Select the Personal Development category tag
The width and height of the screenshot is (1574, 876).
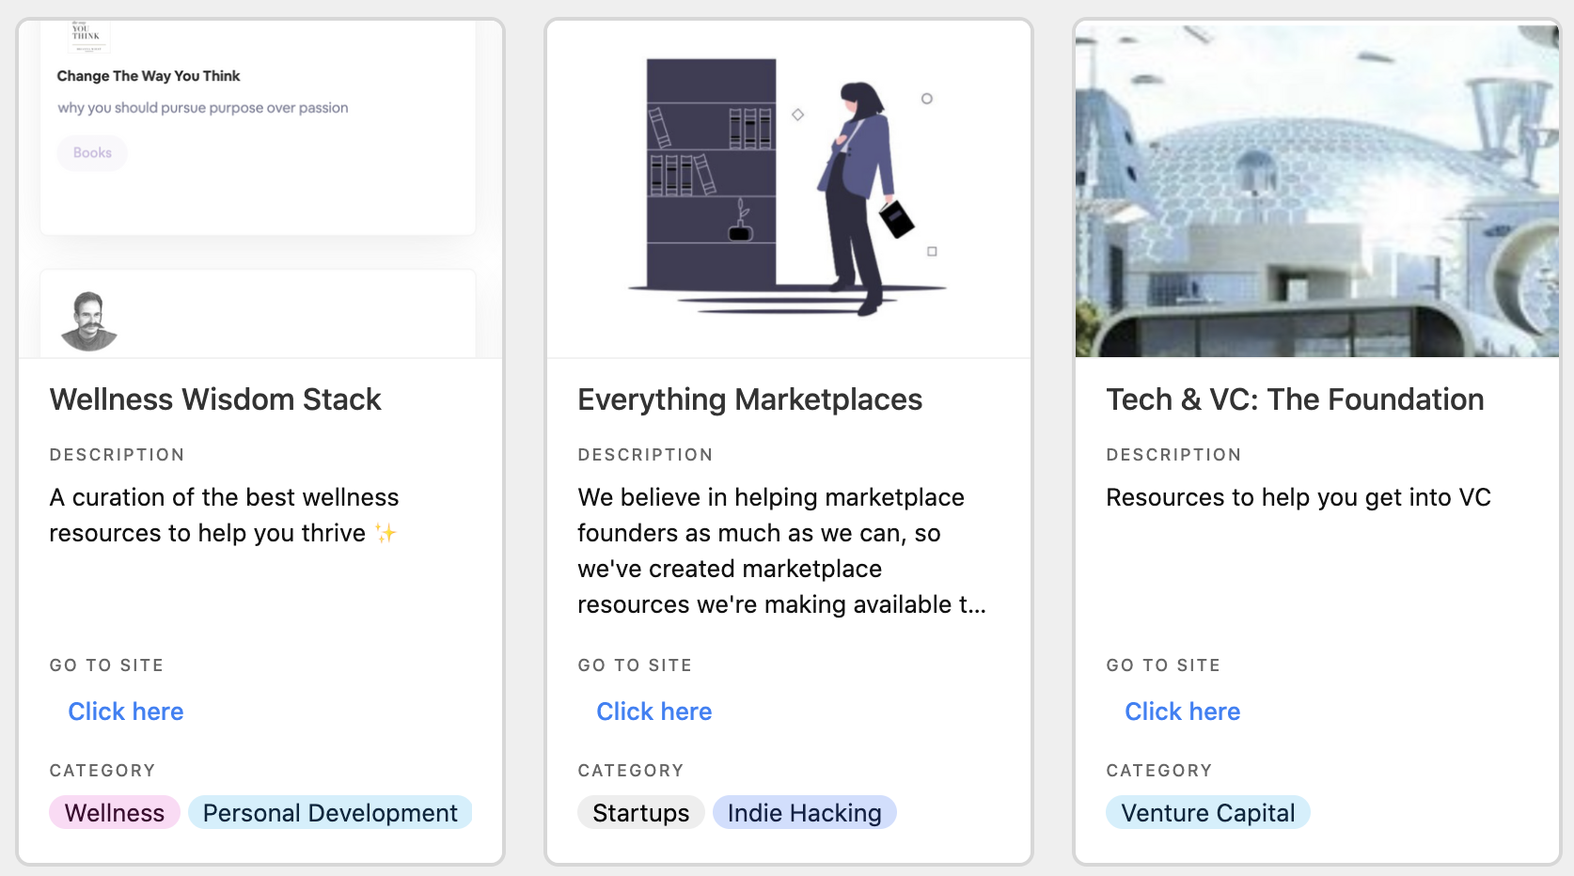[x=330, y=813]
